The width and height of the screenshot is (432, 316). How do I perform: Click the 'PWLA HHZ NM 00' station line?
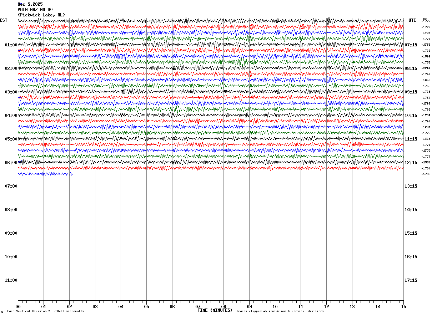pyautogui.click(x=35, y=10)
